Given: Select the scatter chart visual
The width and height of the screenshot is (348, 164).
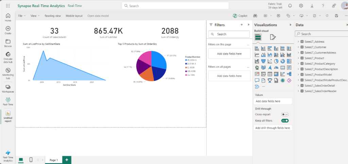Looking at the screenshot, I should tap(270, 61).
